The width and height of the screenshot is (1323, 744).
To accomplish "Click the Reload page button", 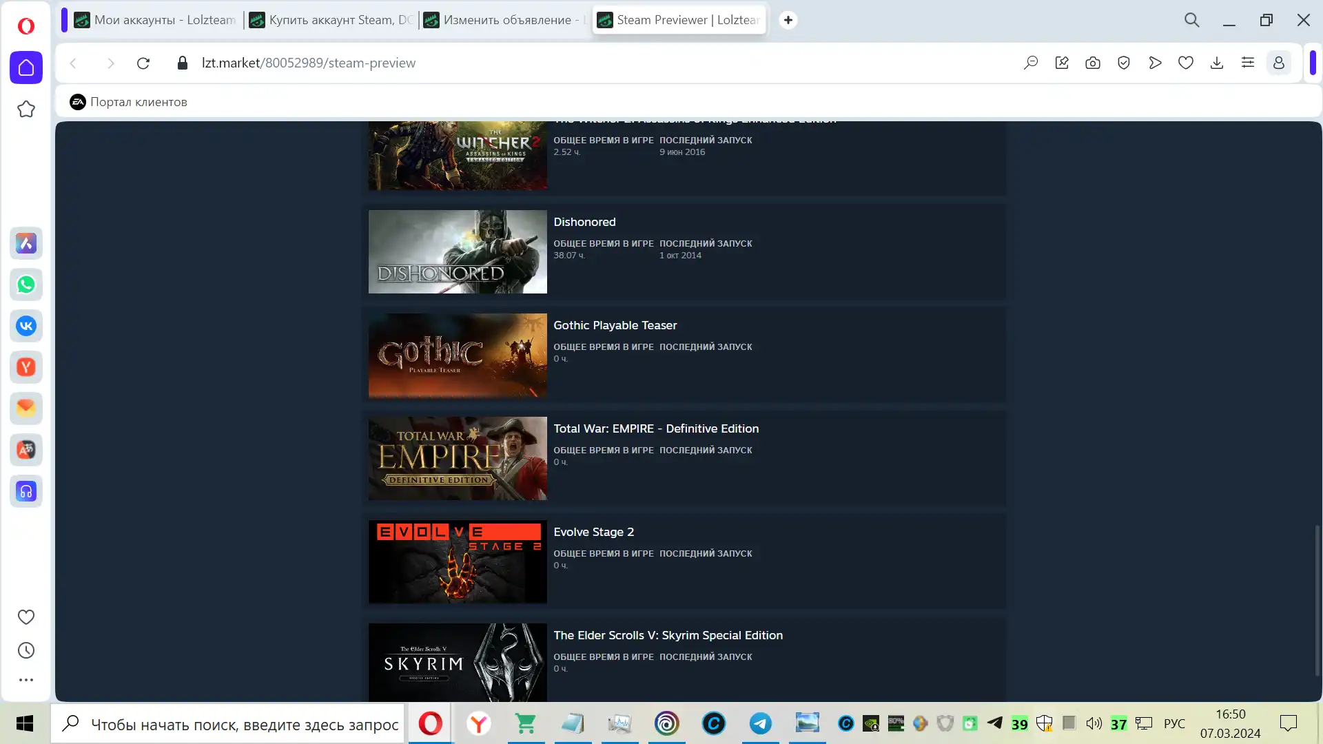I will [x=143, y=63].
